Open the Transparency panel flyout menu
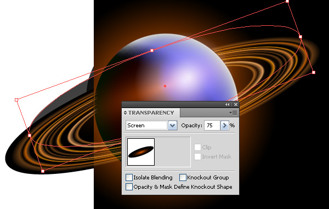Viewport: 329px width, 209px height. (x=233, y=112)
